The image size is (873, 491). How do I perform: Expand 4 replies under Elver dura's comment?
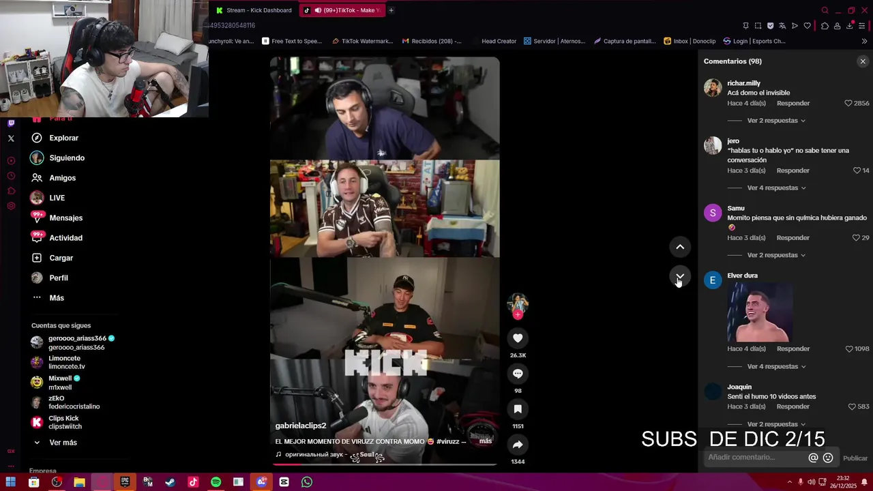pos(776,367)
